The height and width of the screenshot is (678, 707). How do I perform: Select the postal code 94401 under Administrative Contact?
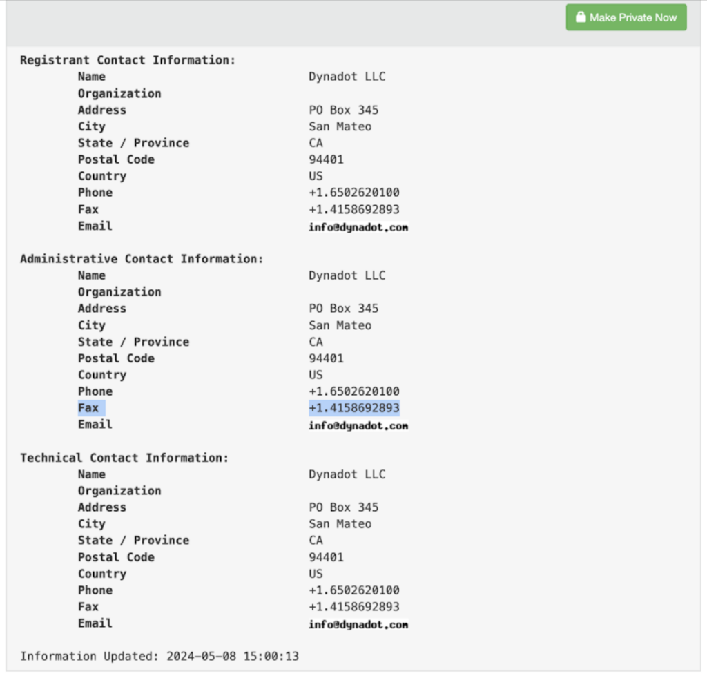(325, 358)
